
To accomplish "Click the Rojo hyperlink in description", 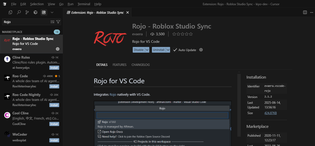I will 113,95.
